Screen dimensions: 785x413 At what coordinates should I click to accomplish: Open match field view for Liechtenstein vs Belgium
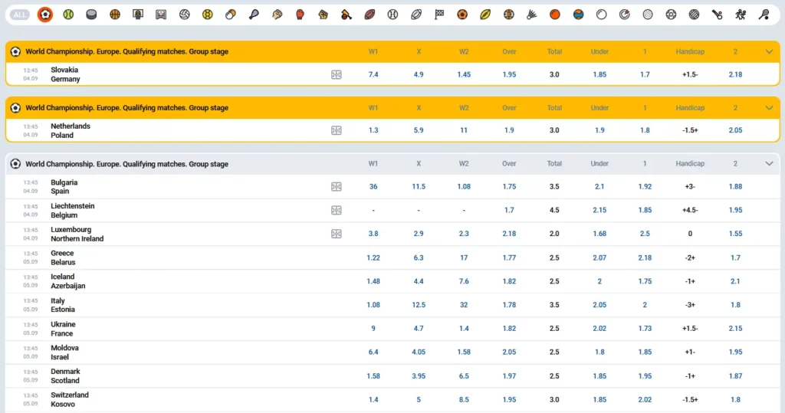point(337,210)
